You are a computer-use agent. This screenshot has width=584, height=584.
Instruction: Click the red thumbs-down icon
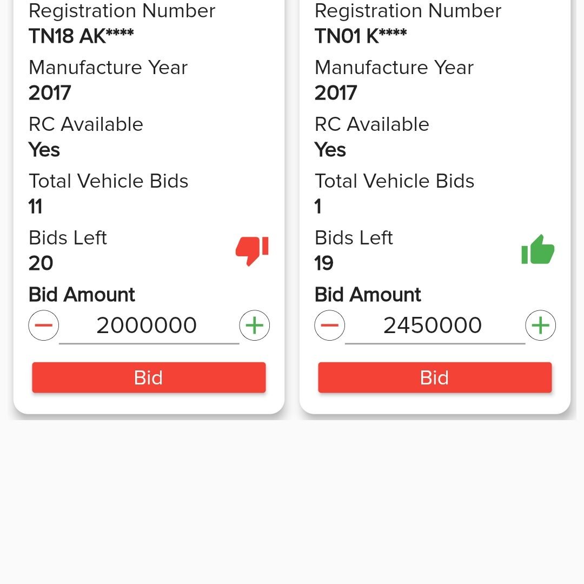point(252,250)
